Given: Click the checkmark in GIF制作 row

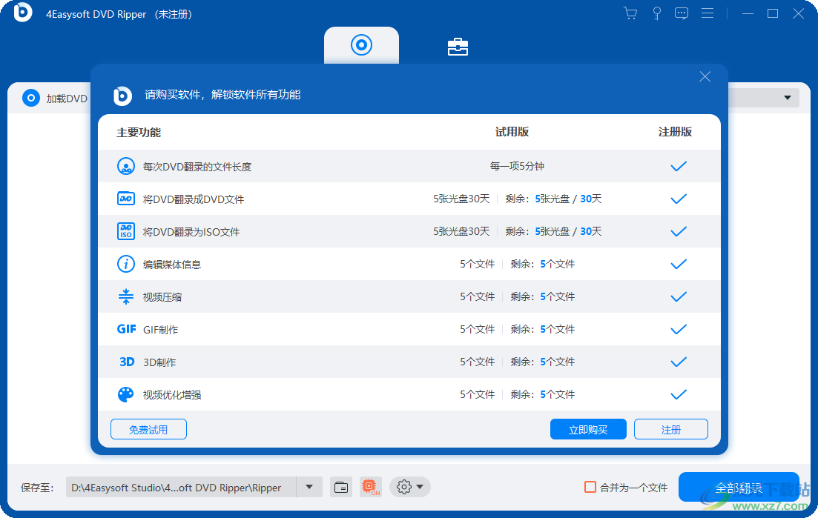Looking at the screenshot, I should (x=678, y=329).
